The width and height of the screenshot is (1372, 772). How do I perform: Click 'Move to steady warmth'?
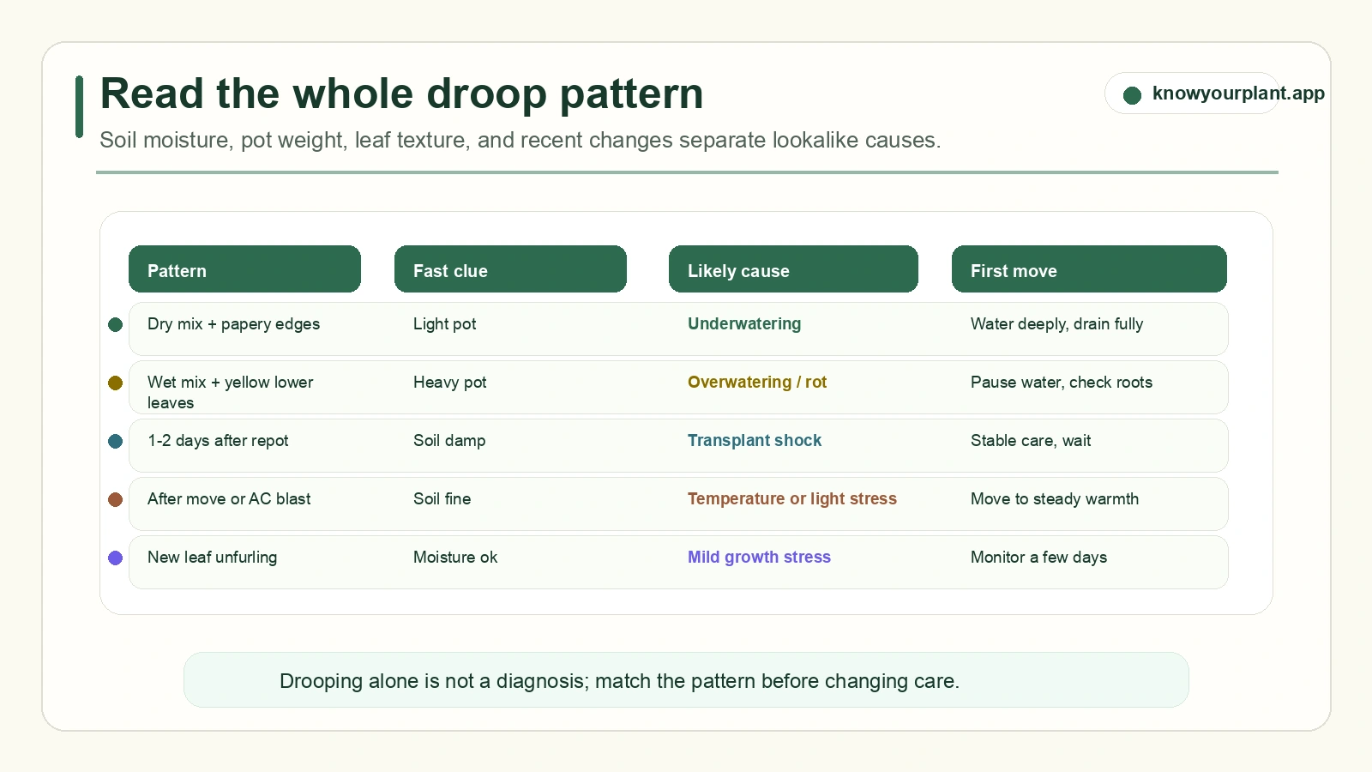[x=1055, y=499]
